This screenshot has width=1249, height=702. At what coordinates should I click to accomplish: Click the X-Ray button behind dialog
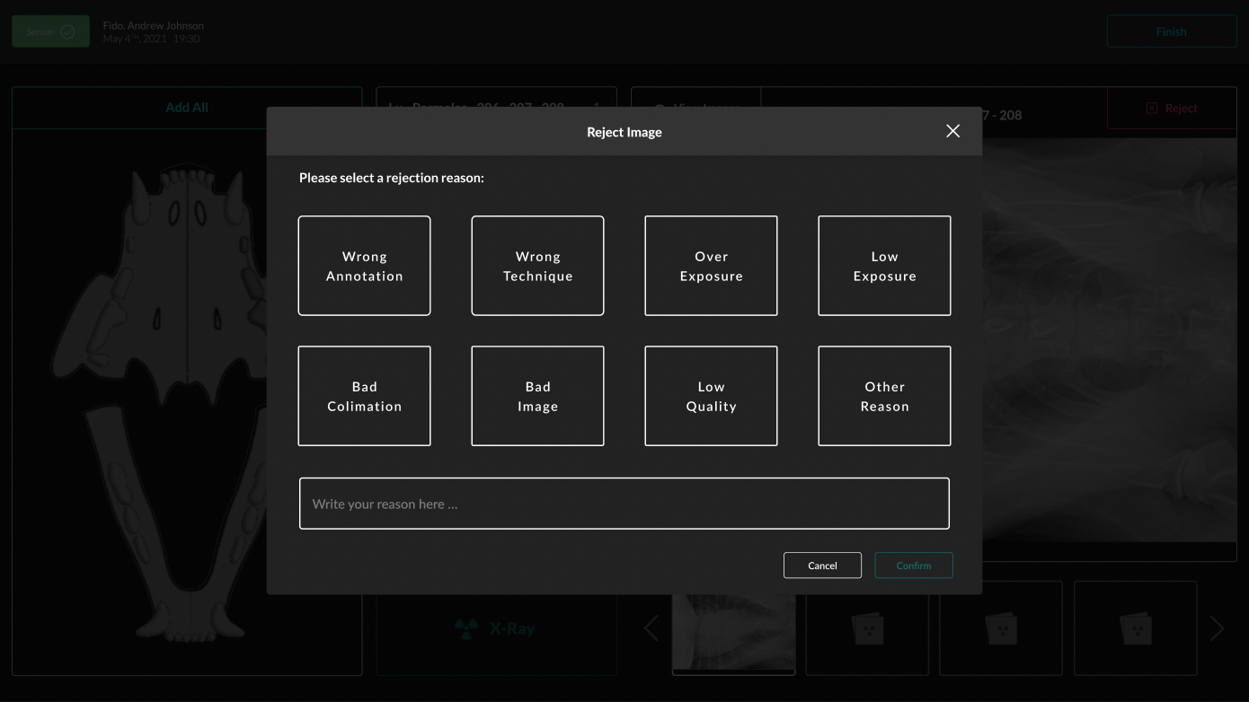pos(496,628)
